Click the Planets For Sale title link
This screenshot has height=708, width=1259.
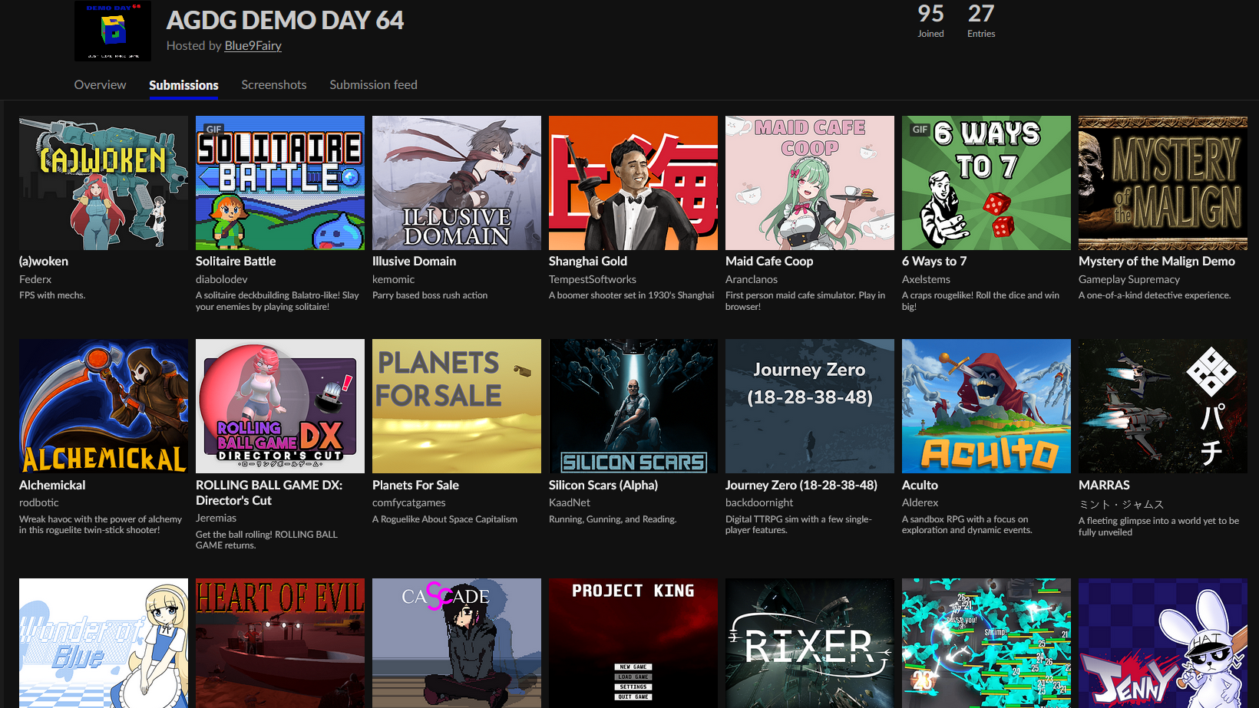click(415, 486)
